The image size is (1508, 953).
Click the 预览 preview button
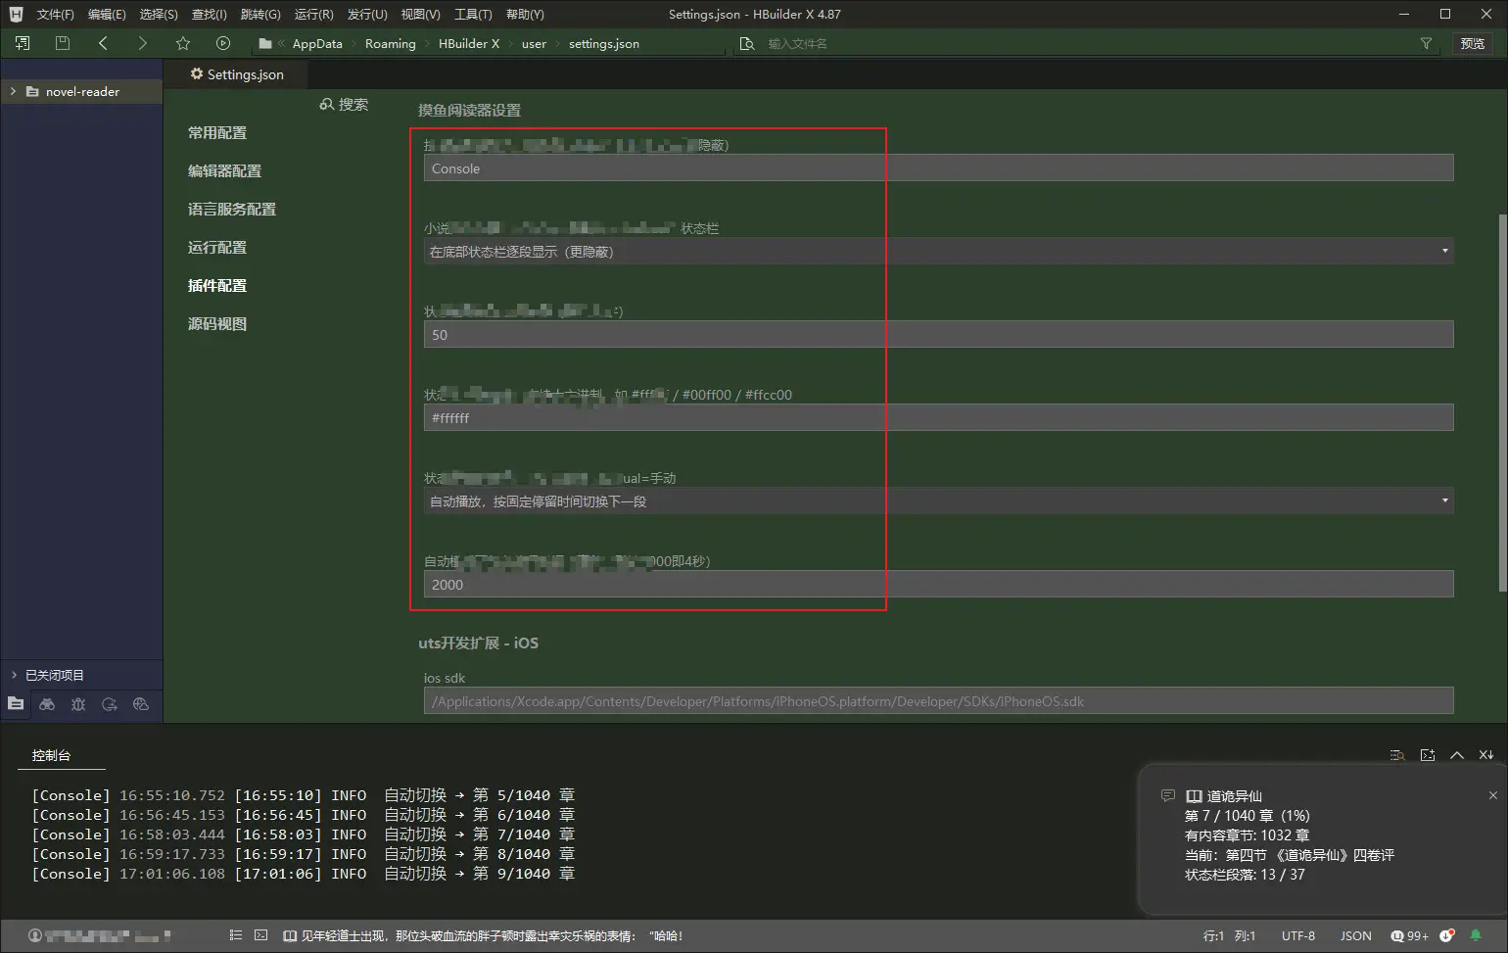[x=1472, y=43]
